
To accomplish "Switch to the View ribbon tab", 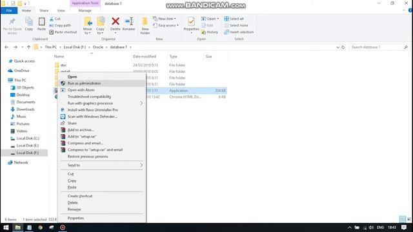I will pos(61,10).
